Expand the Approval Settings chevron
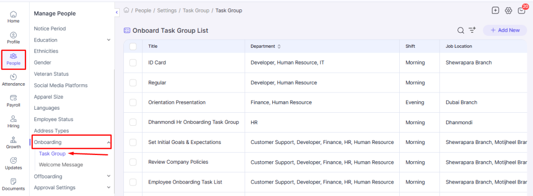Image resolution: width=533 pixels, height=196 pixels. point(109,188)
